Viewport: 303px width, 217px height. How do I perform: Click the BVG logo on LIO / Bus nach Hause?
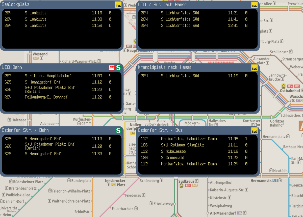click(x=255, y=5)
